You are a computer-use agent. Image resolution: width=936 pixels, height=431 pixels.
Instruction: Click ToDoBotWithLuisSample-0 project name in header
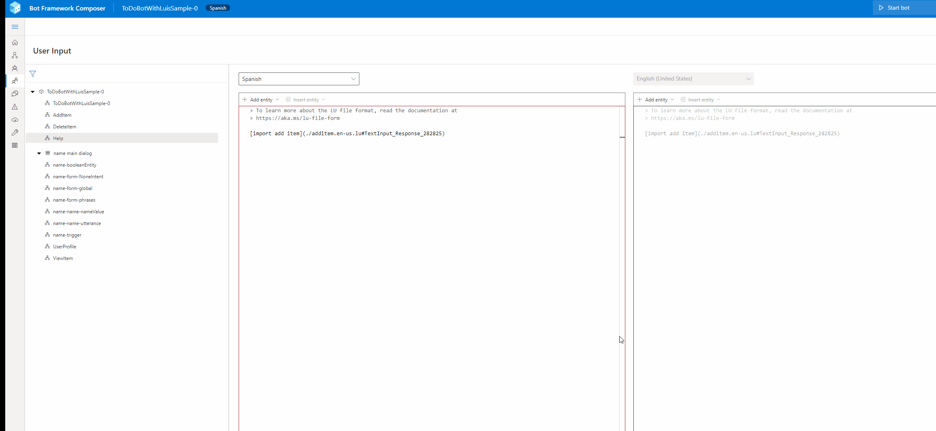(x=160, y=8)
